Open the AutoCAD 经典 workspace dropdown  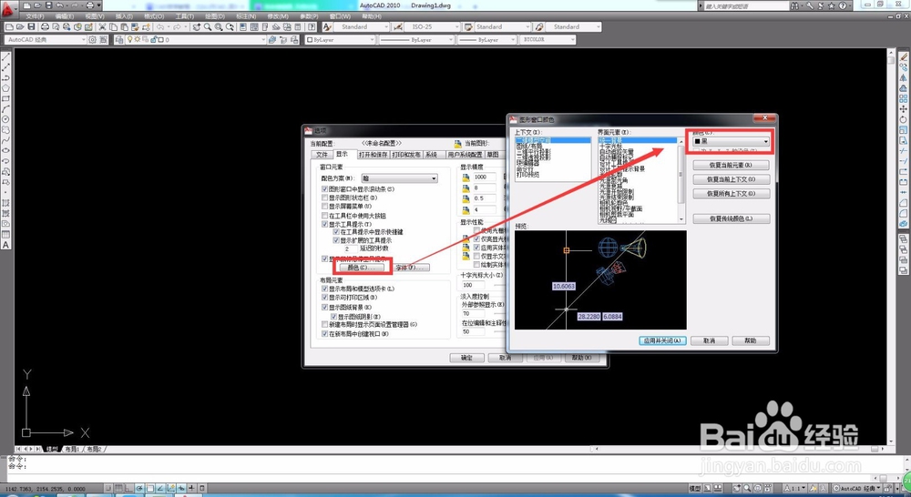click(46, 39)
